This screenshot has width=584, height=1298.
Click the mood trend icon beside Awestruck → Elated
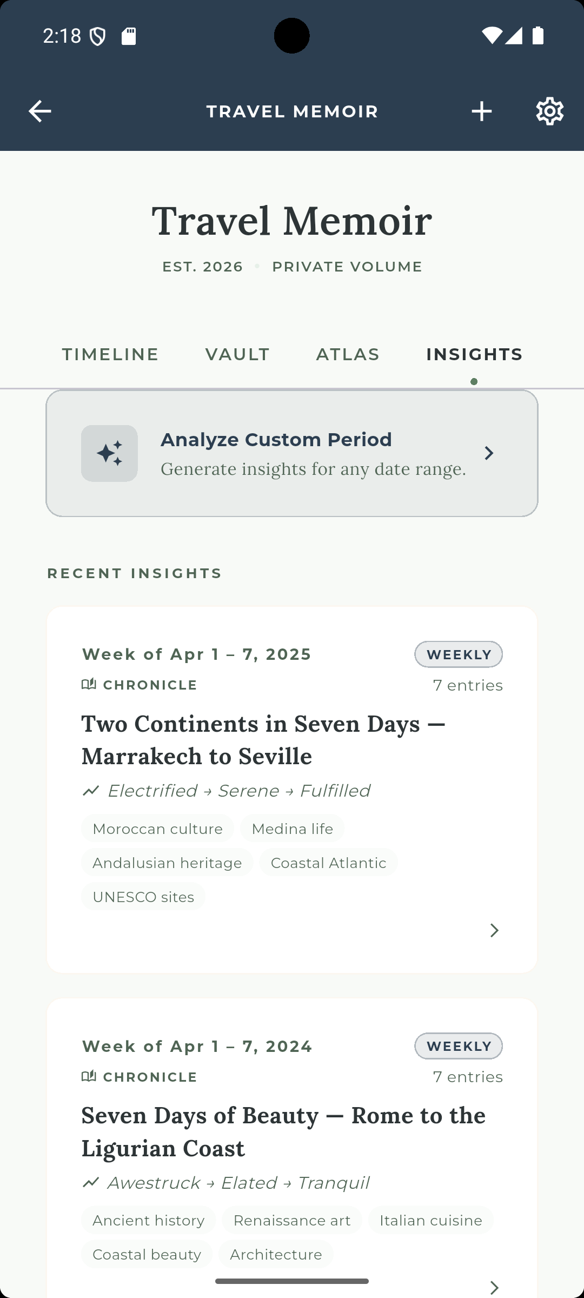click(x=91, y=1182)
